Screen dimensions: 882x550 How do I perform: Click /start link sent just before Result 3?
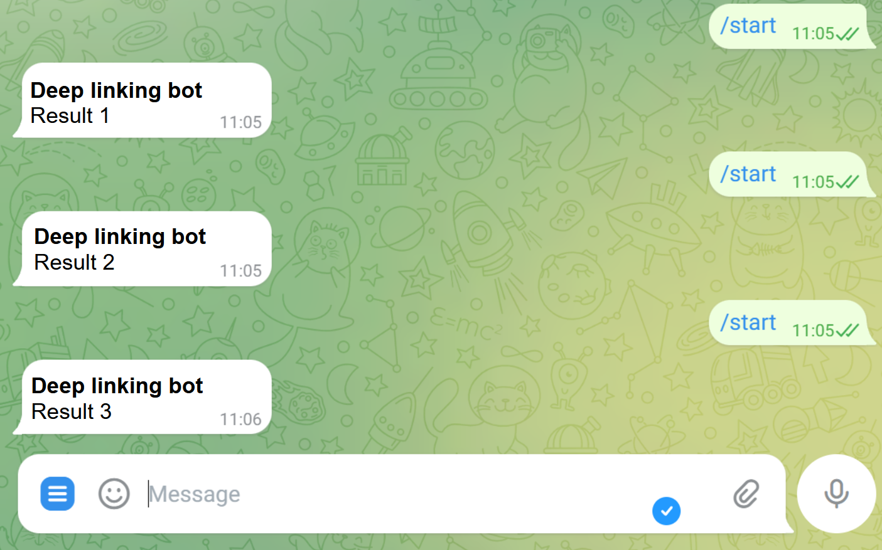point(748,322)
